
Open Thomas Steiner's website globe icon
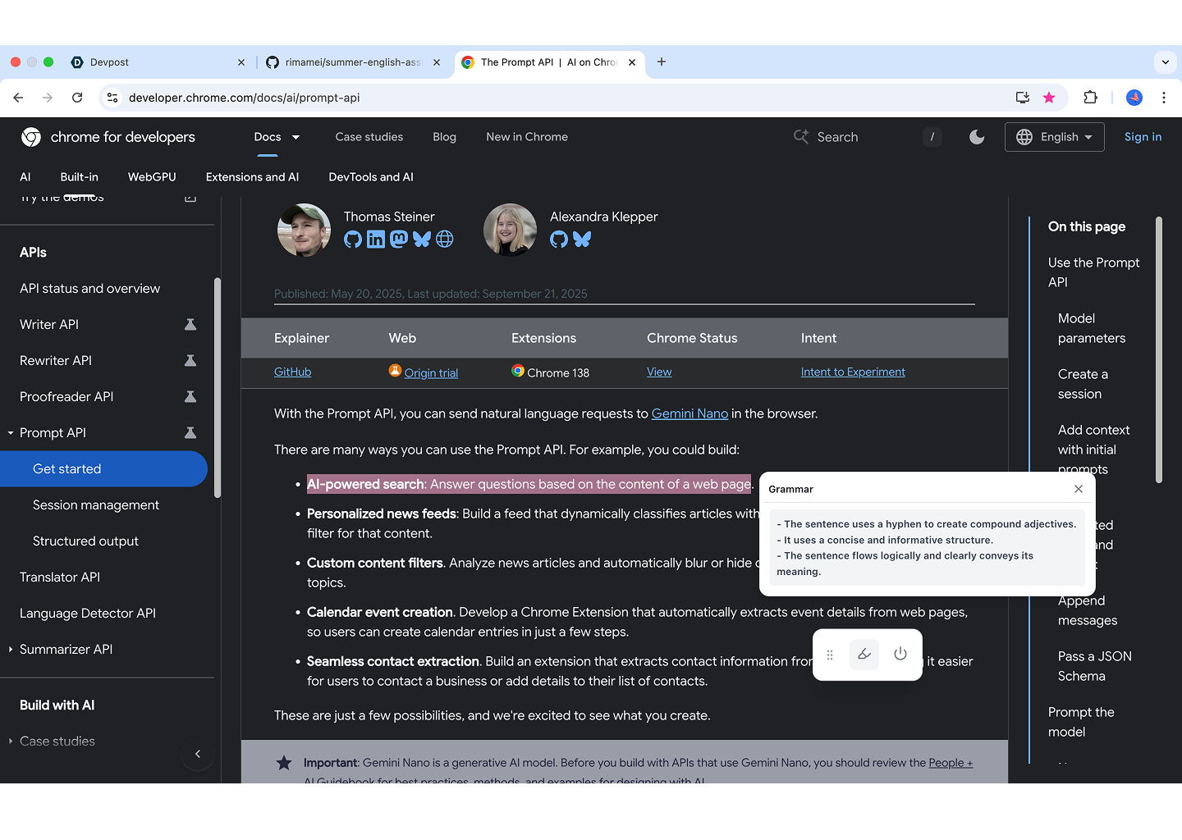pos(445,240)
